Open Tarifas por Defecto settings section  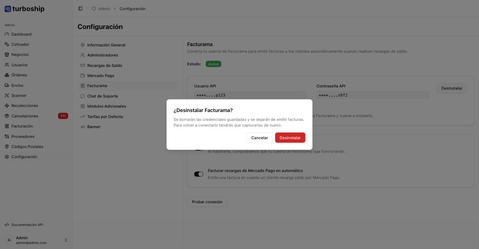127,116
